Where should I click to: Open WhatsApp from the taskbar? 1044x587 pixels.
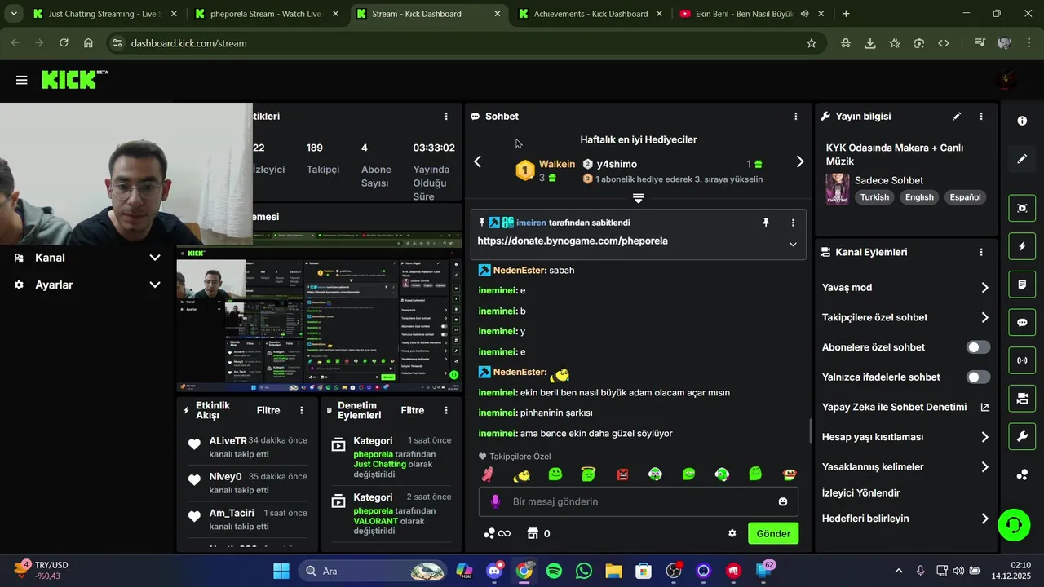click(x=584, y=571)
